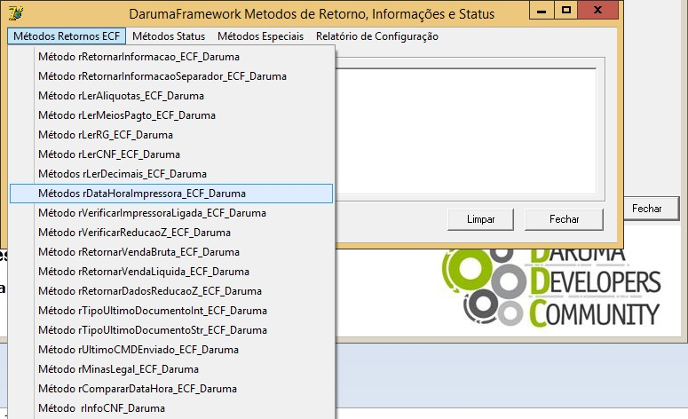
Task: Choose Método rLerMeiosPagto_ECF_Daruma
Action: [x=171, y=115]
